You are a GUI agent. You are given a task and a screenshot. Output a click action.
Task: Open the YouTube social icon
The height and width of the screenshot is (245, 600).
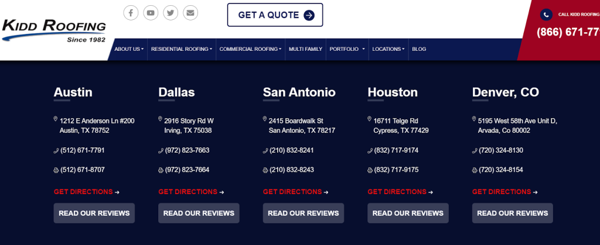coord(151,13)
